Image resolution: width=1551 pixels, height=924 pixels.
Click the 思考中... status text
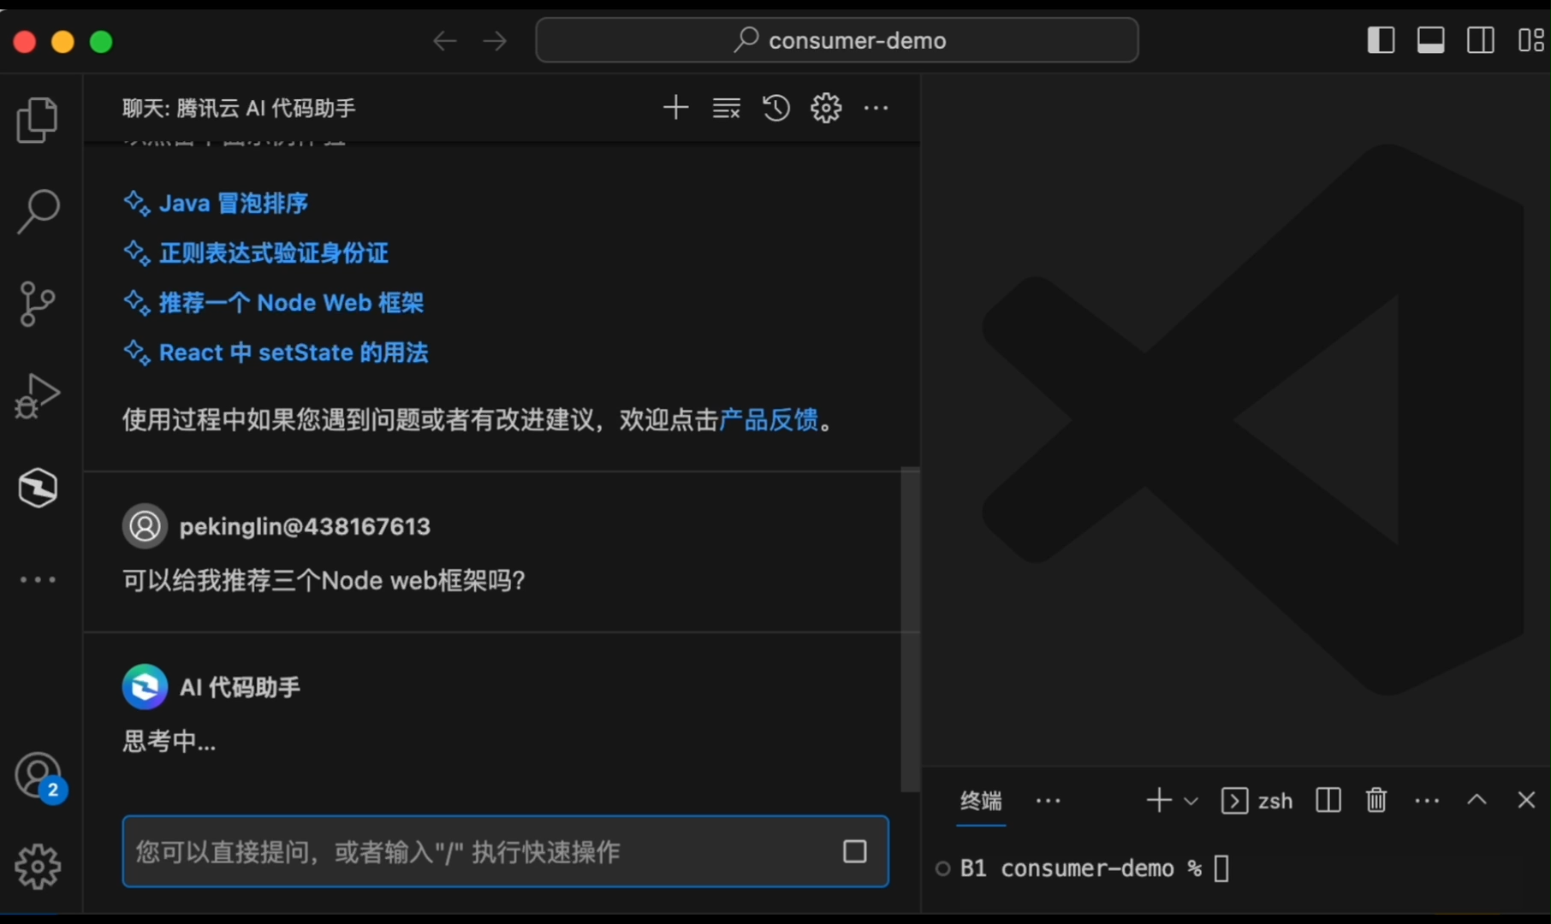[169, 741]
